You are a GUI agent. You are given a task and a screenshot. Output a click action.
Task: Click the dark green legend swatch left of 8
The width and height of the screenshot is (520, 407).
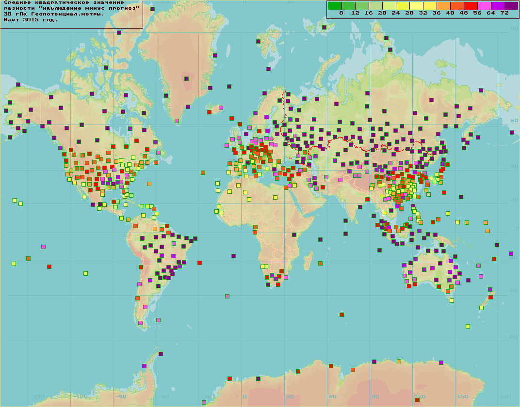coord(335,5)
